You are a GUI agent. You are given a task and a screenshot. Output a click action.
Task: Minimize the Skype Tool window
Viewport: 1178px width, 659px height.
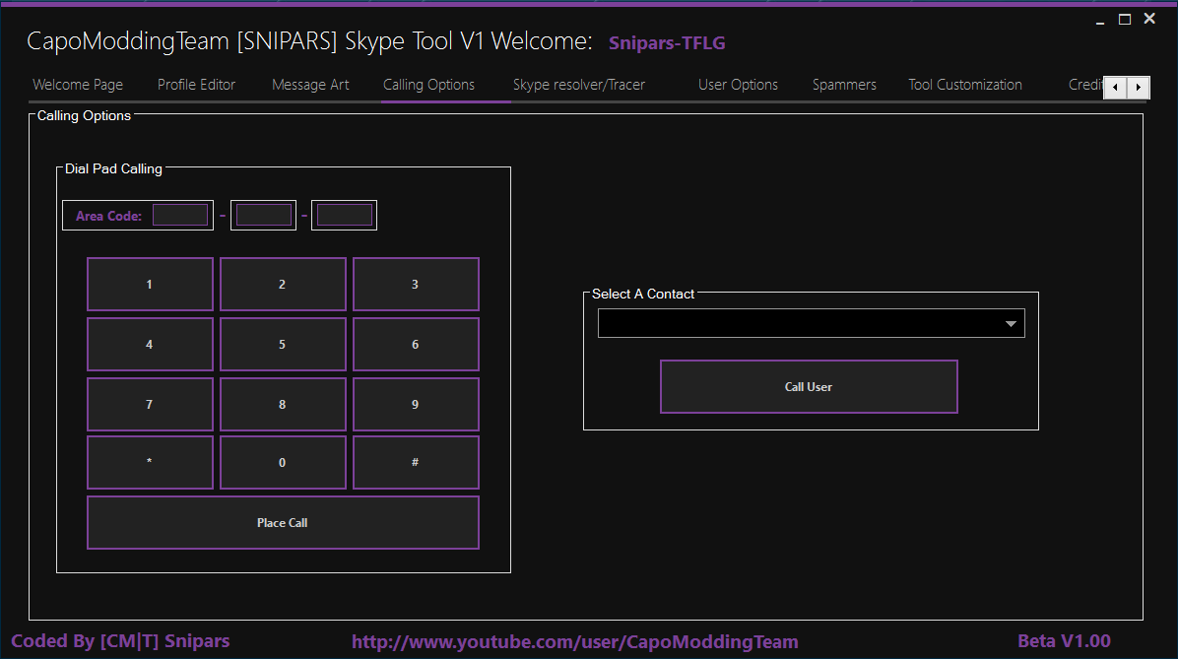1100,21
